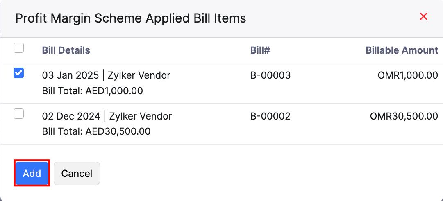Click Zylker Vendor in the B-00002 row
The width and height of the screenshot is (443, 201).
140,116
